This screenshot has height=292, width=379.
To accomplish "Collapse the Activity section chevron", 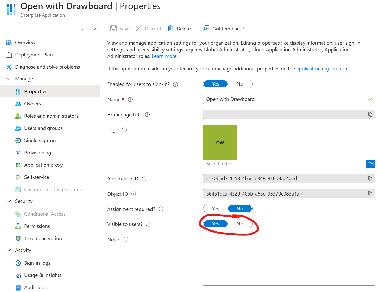I will (x=9, y=250).
